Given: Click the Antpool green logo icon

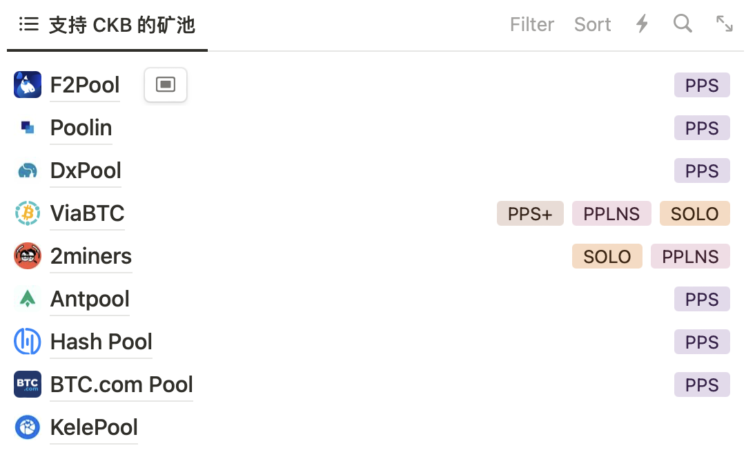Looking at the screenshot, I should [28, 299].
